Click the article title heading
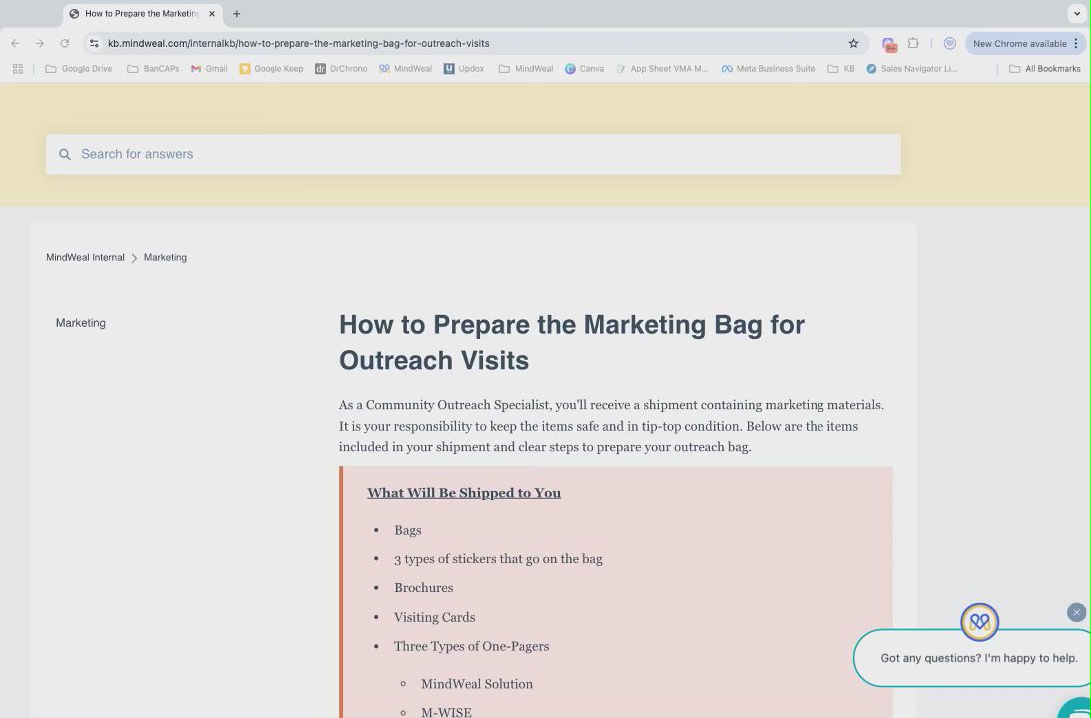 click(571, 343)
